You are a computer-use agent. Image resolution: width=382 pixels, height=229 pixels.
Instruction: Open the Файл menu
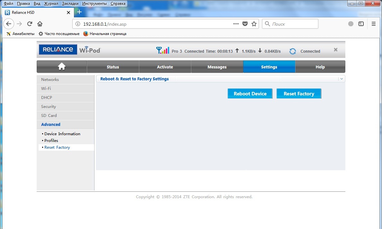coord(9,4)
